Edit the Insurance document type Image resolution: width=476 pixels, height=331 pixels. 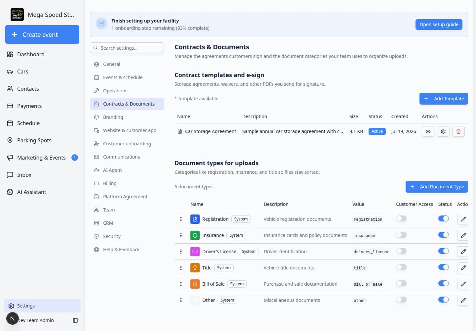[463, 235]
